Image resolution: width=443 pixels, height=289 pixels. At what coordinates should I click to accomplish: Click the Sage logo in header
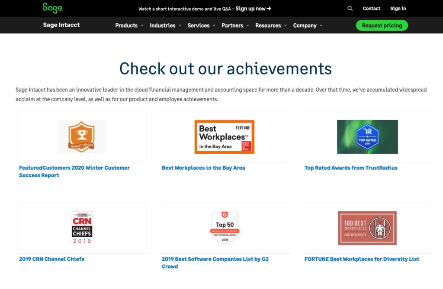point(52,8)
